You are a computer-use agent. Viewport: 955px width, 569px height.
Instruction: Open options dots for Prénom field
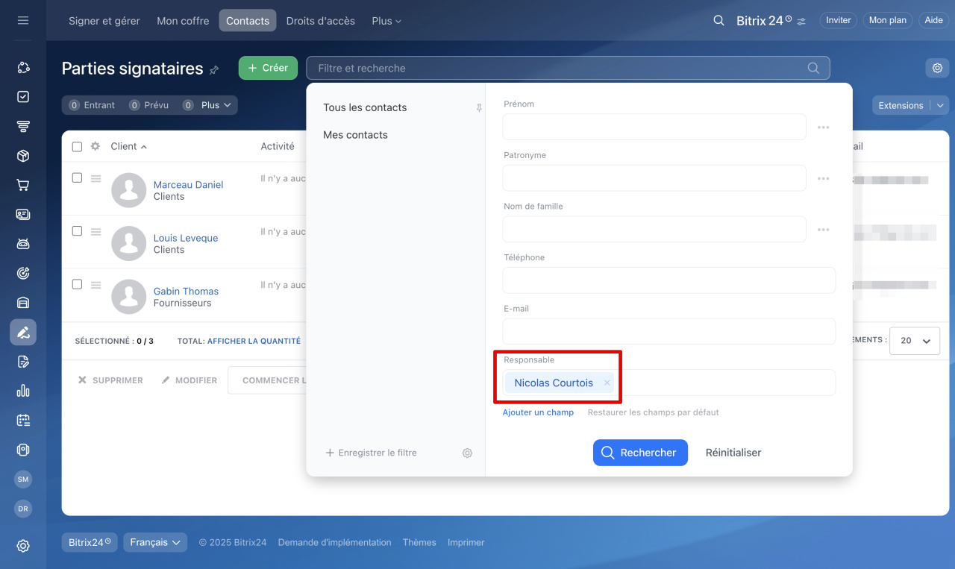coord(823,128)
